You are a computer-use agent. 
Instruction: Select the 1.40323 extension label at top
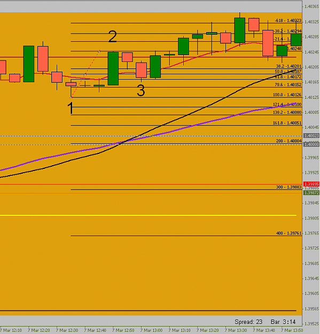coord(288,20)
